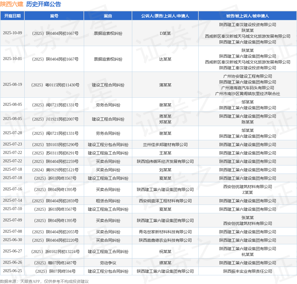Click defendant 张某某
Image resolution: width=297 pixels, height=284 pixels.
(248, 218)
